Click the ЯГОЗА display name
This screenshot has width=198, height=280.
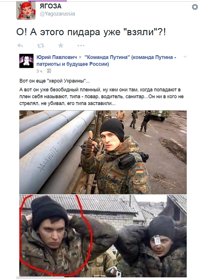[x=50, y=6]
